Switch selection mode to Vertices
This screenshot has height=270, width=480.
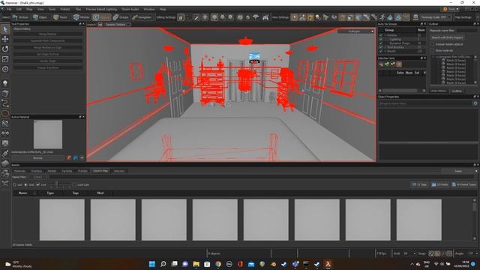point(20,17)
